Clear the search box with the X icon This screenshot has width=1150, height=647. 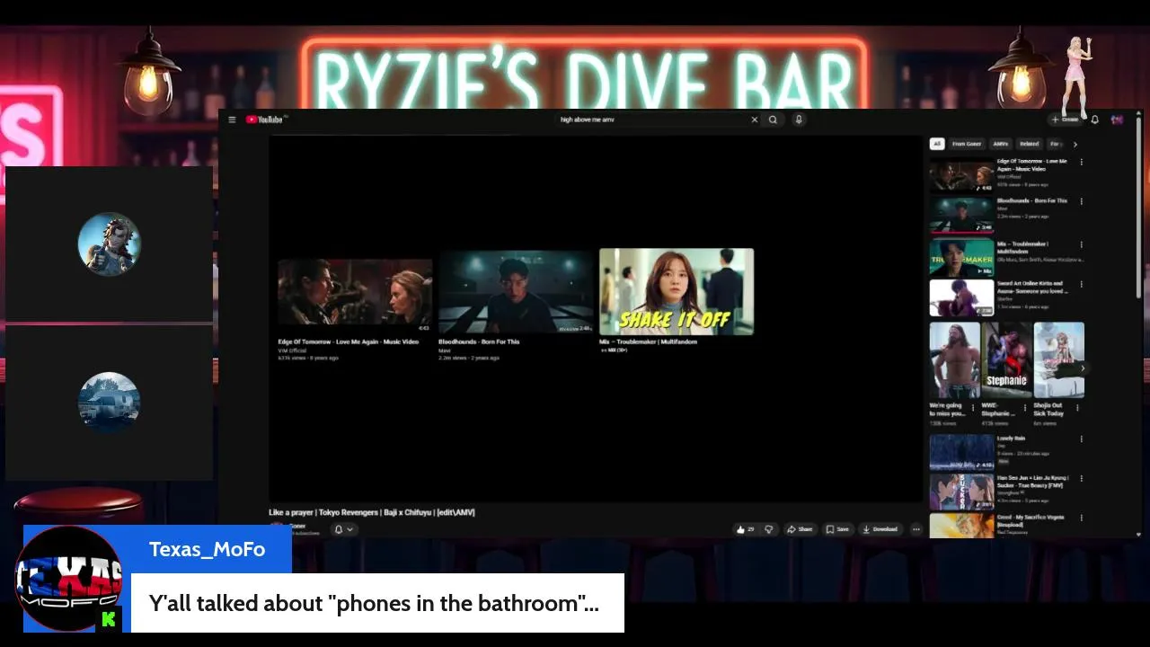(x=754, y=120)
